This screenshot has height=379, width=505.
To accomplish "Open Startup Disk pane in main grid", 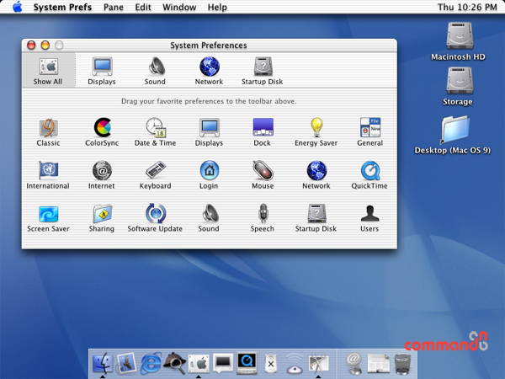I will (316, 218).
